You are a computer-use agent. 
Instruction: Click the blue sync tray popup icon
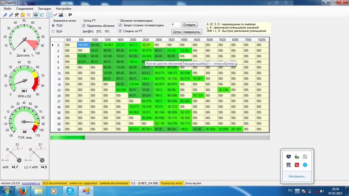(x=305, y=165)
